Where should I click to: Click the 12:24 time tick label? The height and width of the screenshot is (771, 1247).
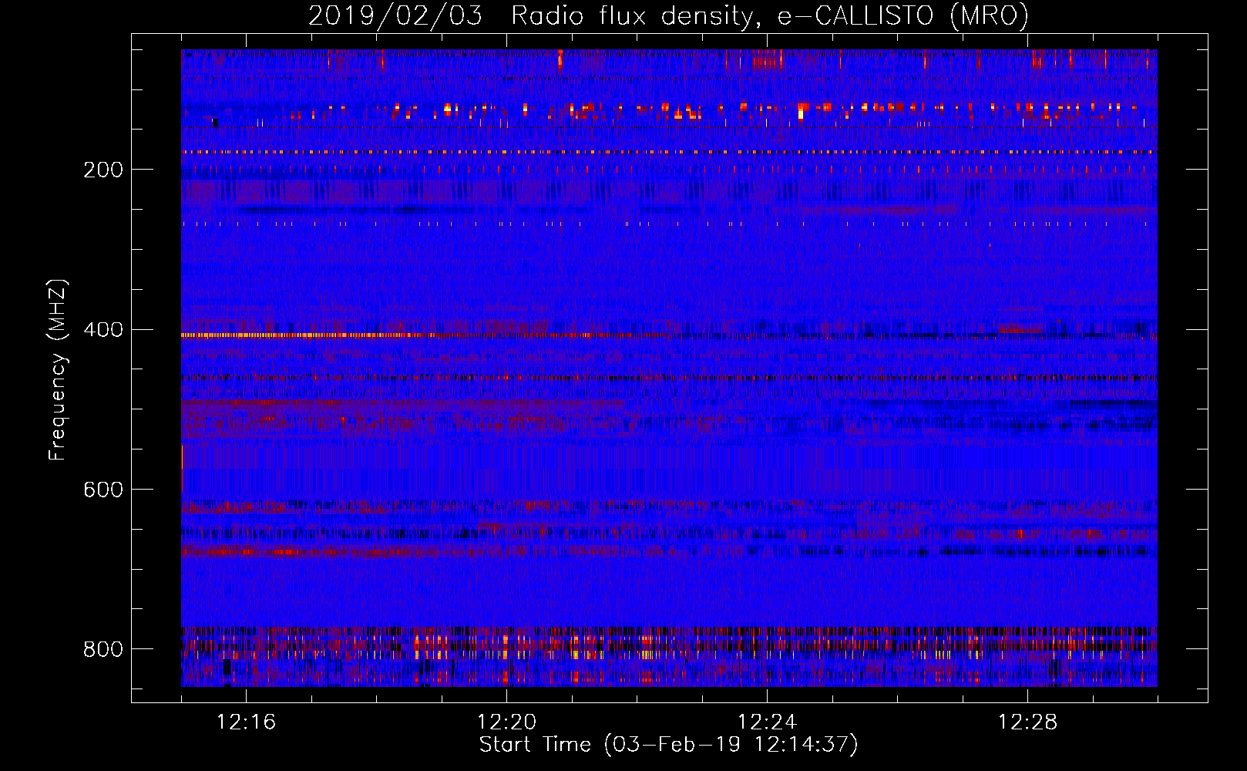click(x=767, y=722)
